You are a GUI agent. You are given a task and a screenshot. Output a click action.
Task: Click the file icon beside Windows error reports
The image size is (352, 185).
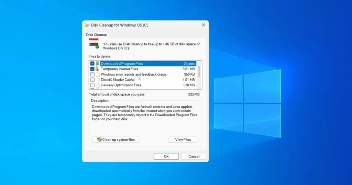(98, 74)
